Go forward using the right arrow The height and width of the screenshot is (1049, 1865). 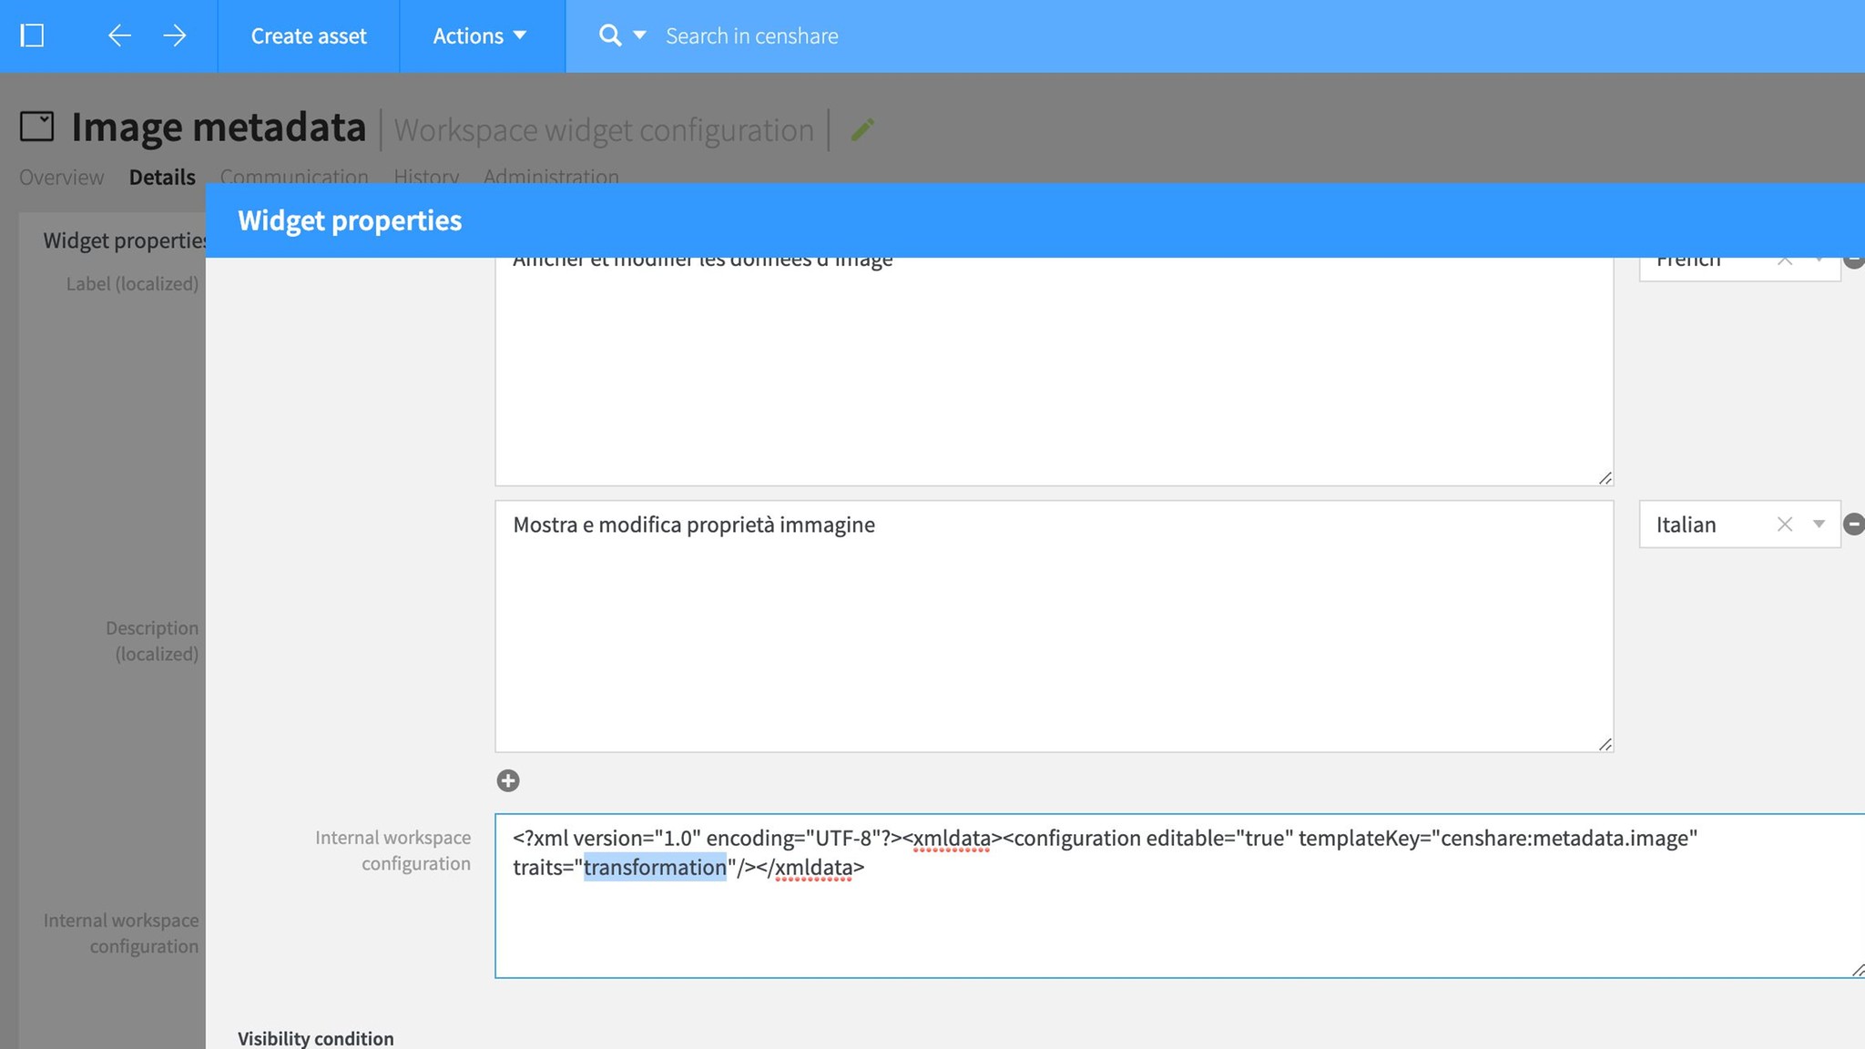(175, 36)
